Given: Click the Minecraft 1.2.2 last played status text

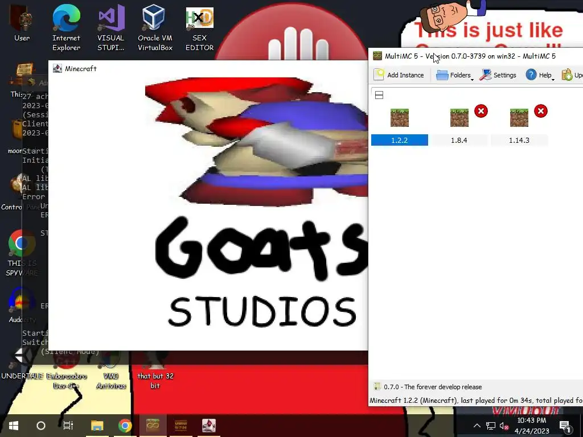Looking at the screenshot, I should 476,400.
